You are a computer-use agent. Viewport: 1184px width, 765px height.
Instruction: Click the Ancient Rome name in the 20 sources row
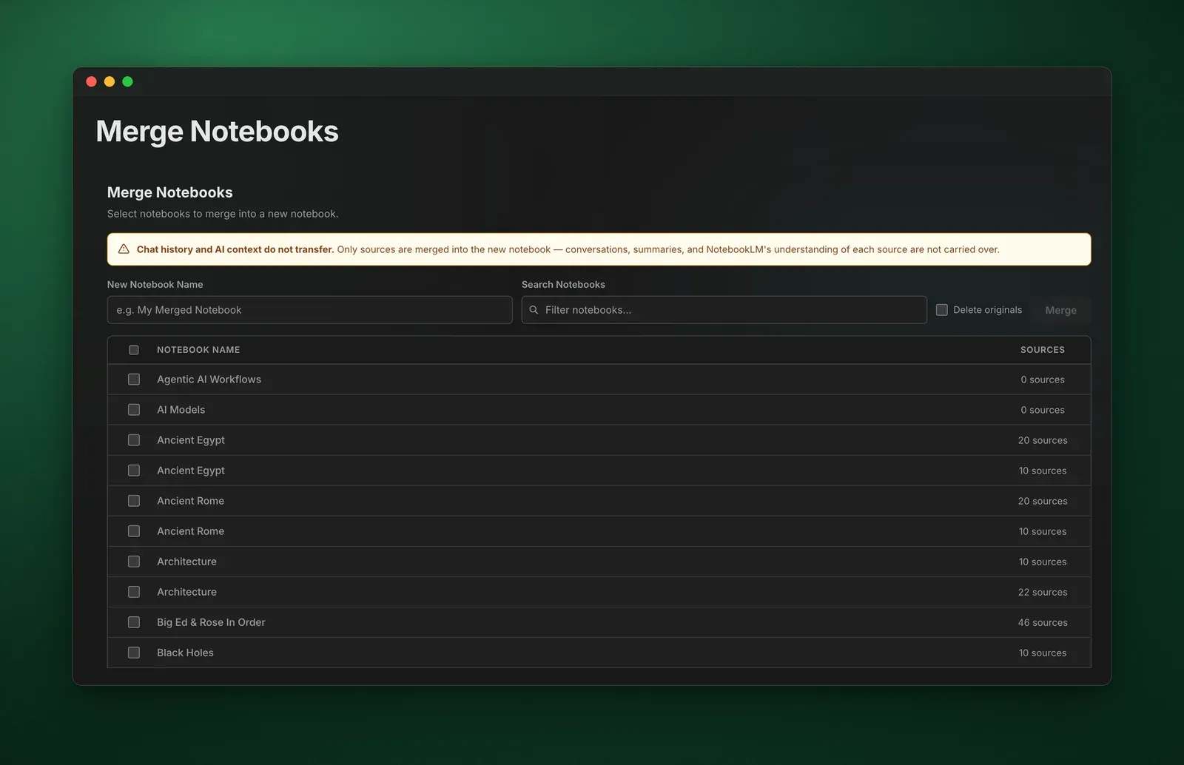coord(190,501)
